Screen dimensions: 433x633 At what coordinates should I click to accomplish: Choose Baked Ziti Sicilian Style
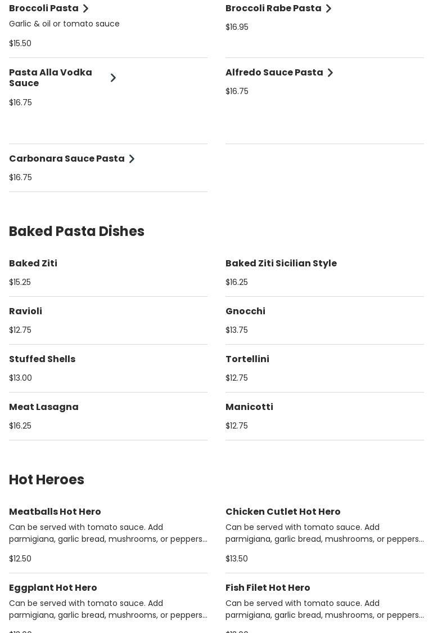click(281, 264)
